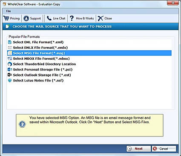Click the WholeClear app icon in title bar

point(5,4)
